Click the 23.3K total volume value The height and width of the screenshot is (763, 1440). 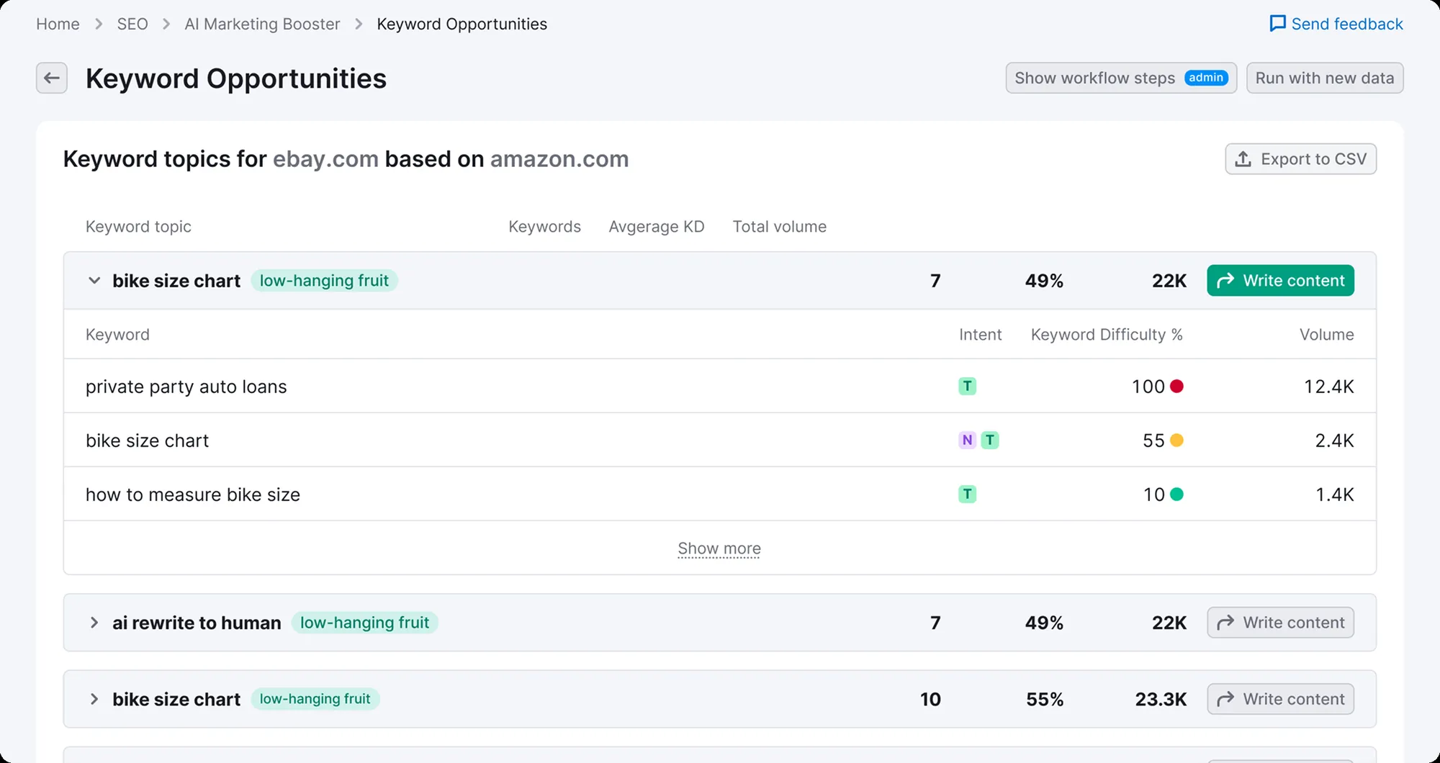1161,699
